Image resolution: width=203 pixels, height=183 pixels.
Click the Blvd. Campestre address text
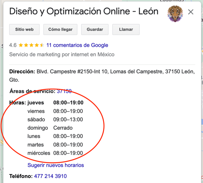(102, 76)
